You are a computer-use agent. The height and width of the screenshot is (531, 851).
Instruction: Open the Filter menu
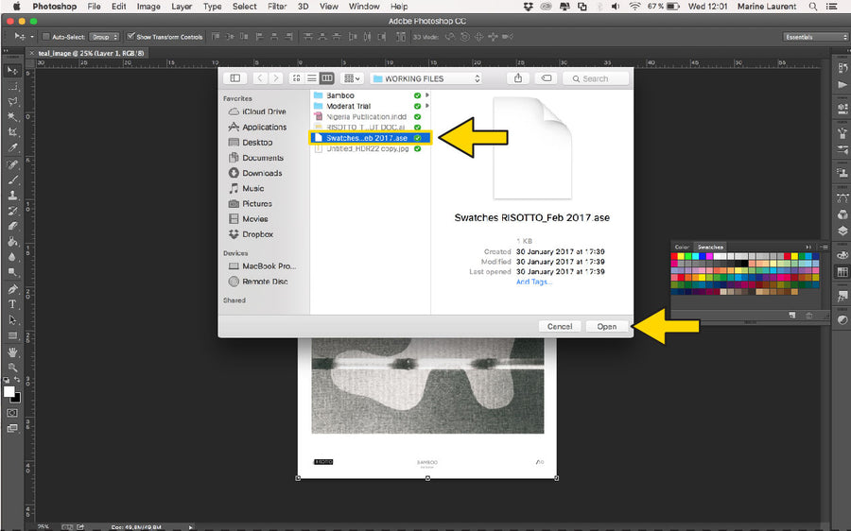276,7
